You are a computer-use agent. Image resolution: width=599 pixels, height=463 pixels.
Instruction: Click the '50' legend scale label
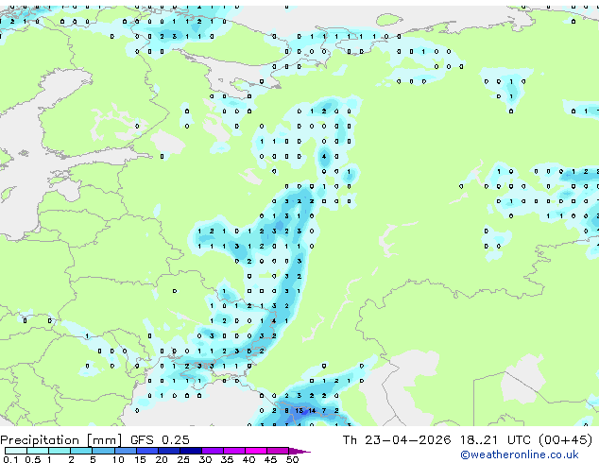tap(292, 459)
